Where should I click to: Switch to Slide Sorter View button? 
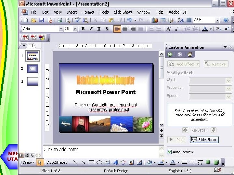[x=27, y=155]
